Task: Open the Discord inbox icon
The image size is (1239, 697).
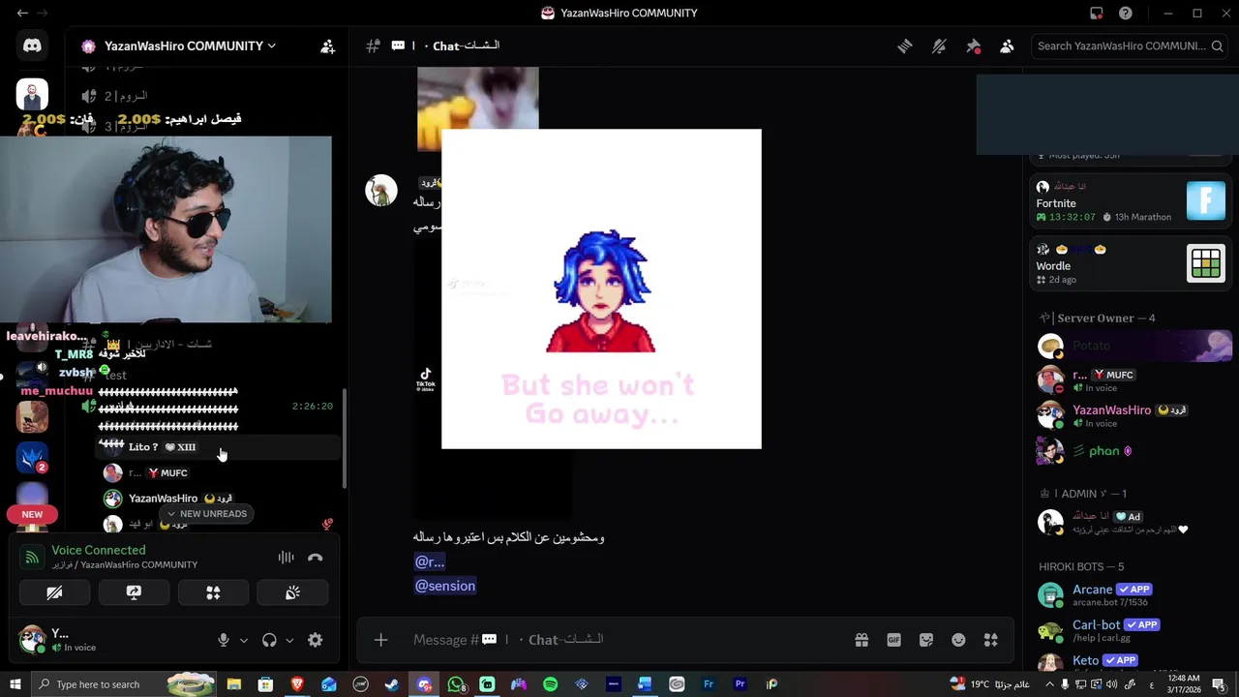Action: [x=1097, y=13]
